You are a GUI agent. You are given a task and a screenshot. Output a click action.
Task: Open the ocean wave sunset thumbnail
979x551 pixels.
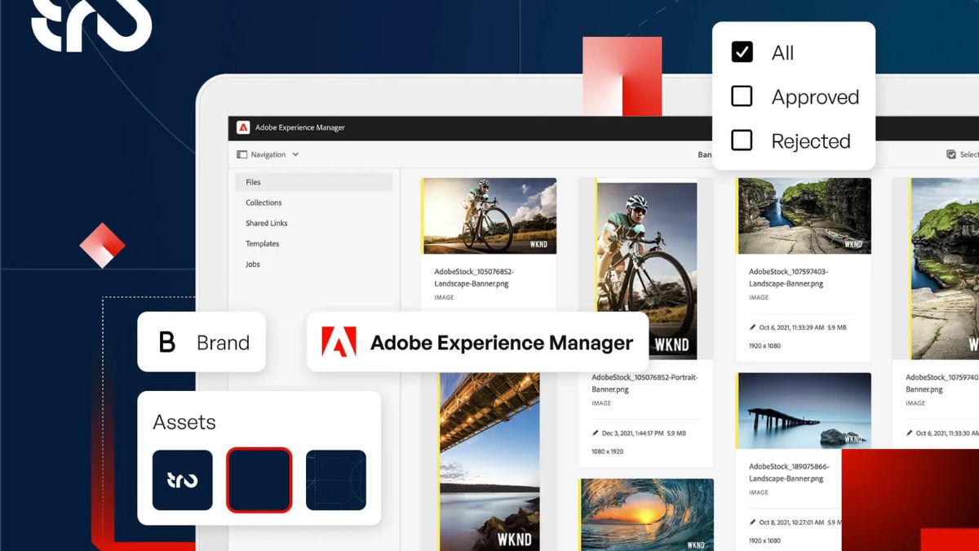coord(646,514)
